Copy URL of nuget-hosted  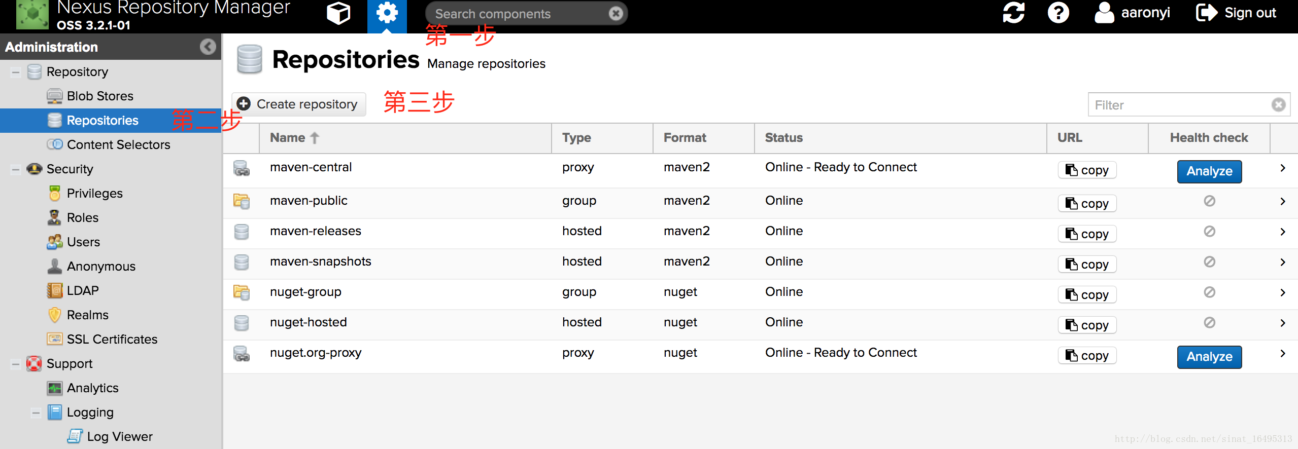click(1087, 325)
